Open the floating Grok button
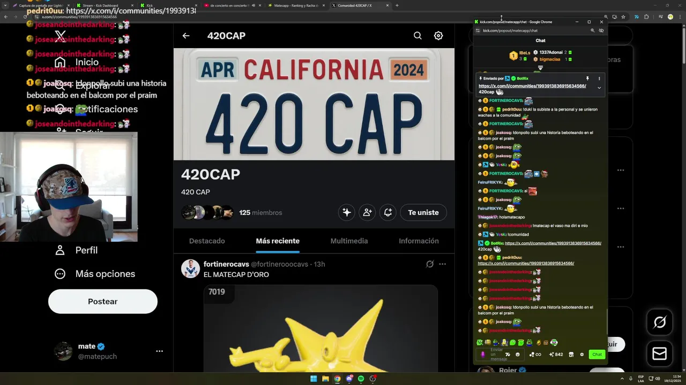Image resolution: width=686 pixels, height=385 pixels. point(660,322)
